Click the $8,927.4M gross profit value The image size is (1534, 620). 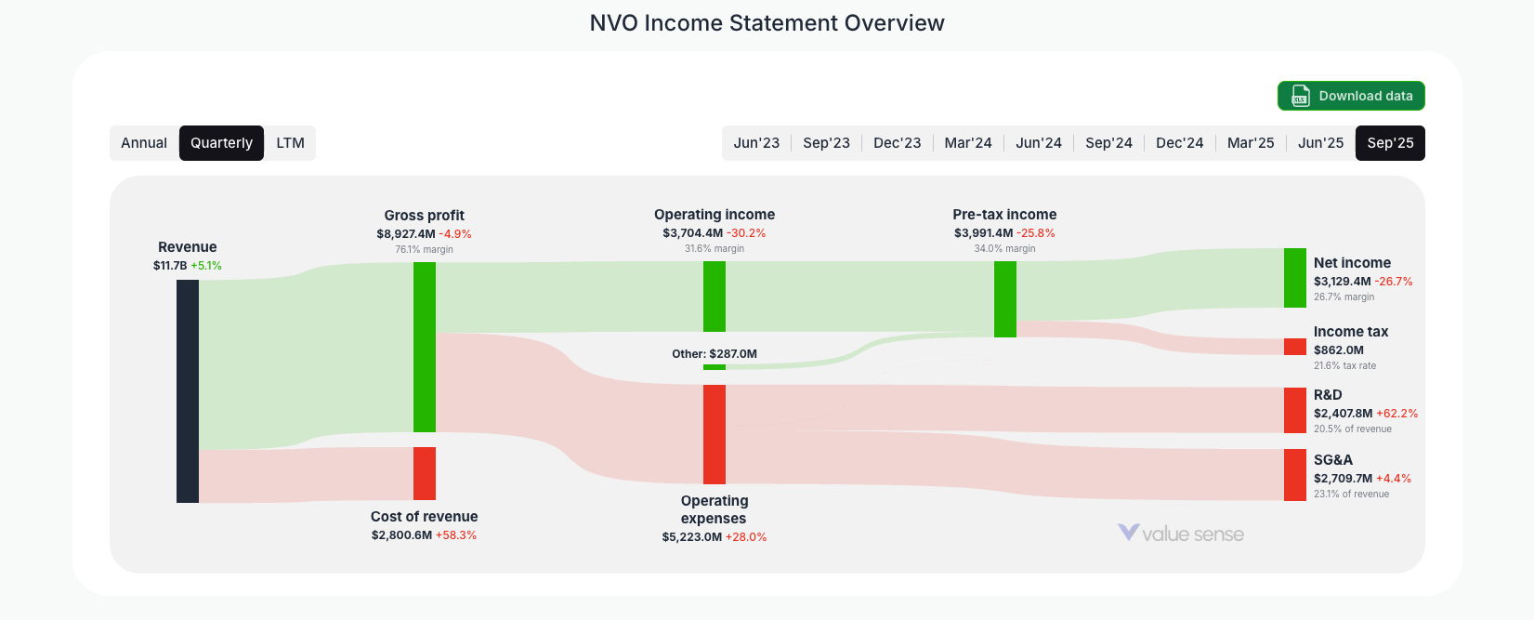406,234
